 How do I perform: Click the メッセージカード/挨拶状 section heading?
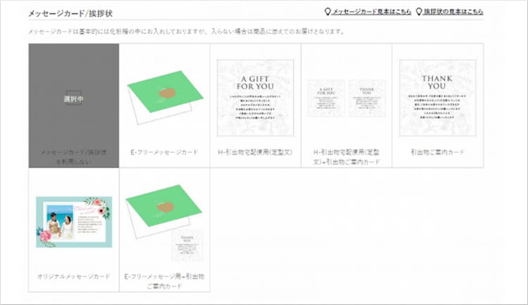70,13
